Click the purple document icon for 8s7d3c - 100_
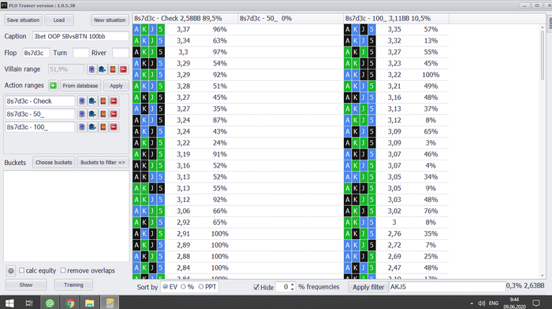The image size is (552, 309). pos(82,127)
